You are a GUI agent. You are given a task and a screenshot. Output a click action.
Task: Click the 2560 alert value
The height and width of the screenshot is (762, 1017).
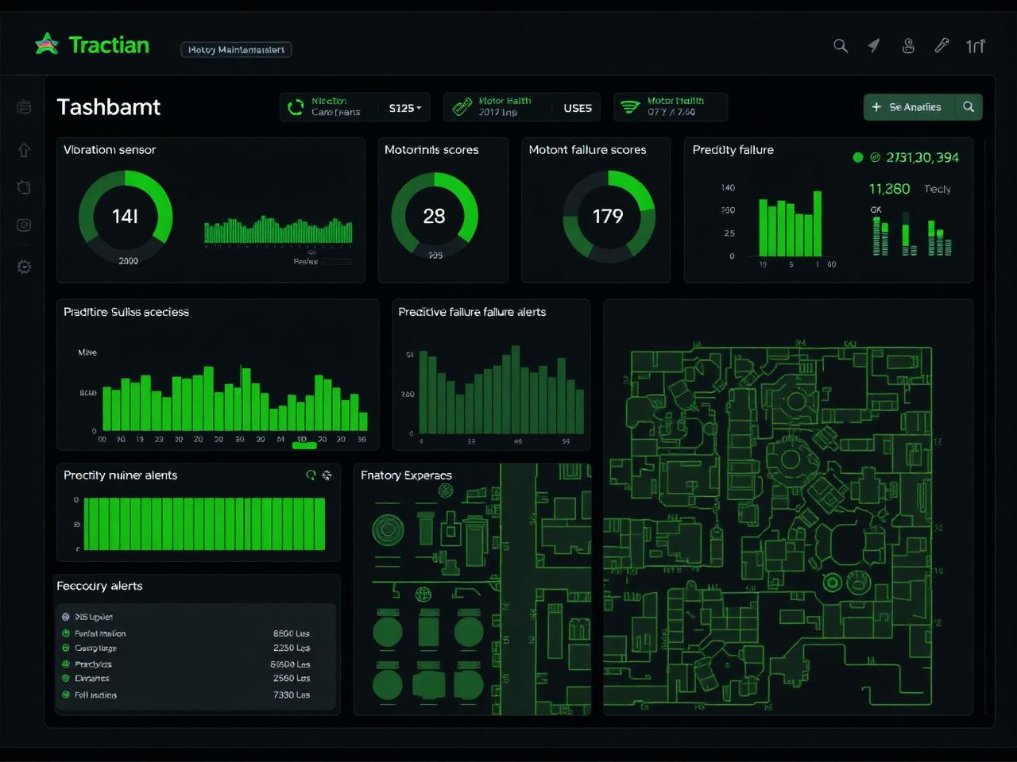(x=292, y=678)
